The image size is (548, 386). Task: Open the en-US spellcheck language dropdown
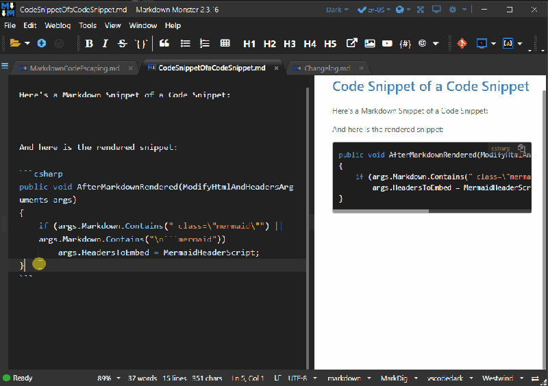click(x=379, y=10)
